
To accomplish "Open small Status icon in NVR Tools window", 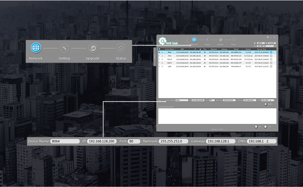I will (x=234, y=39).
